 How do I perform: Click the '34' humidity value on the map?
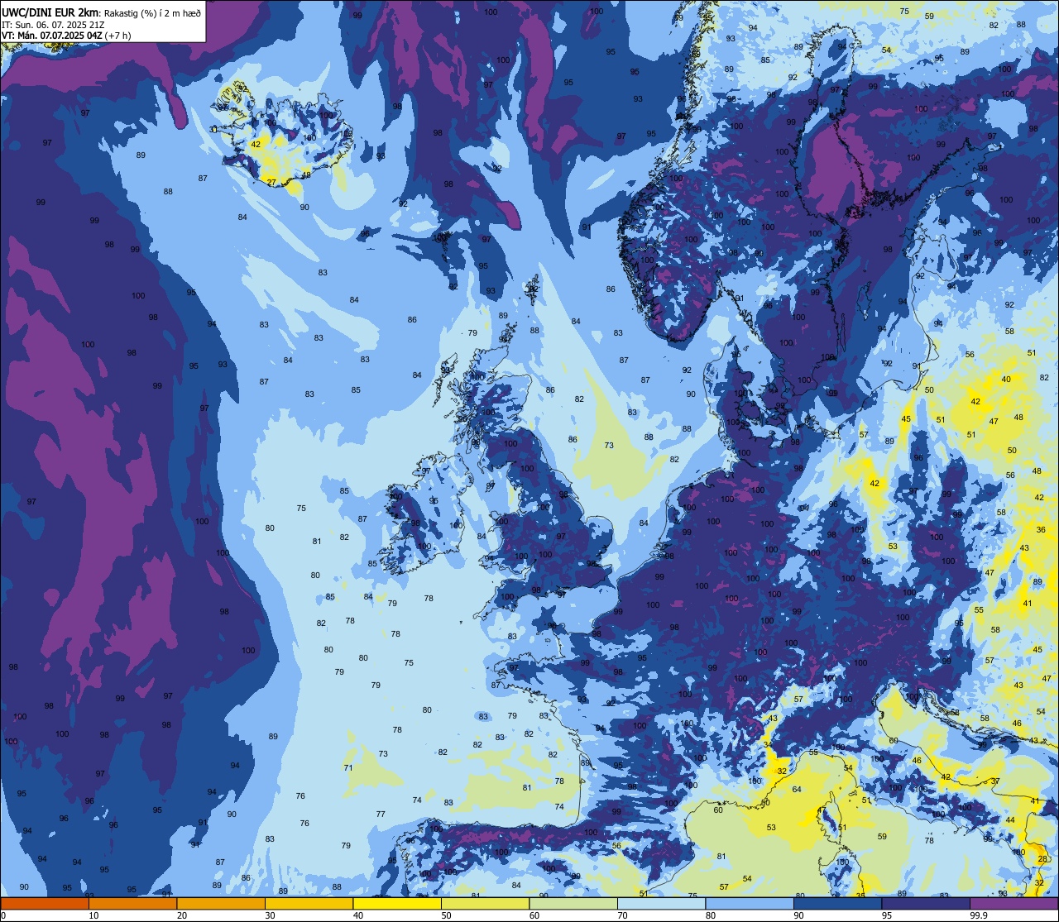coord(768,745)
